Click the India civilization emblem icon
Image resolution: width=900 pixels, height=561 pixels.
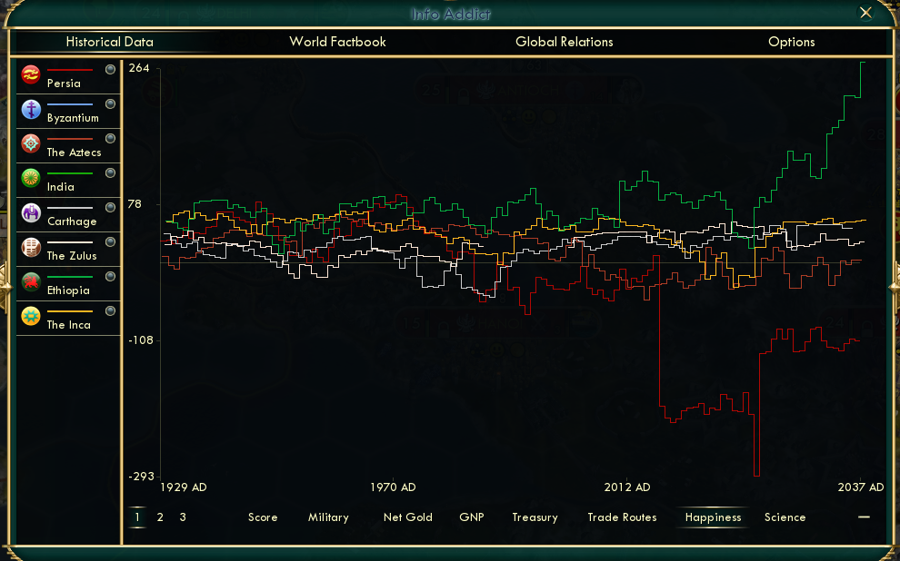31,178
